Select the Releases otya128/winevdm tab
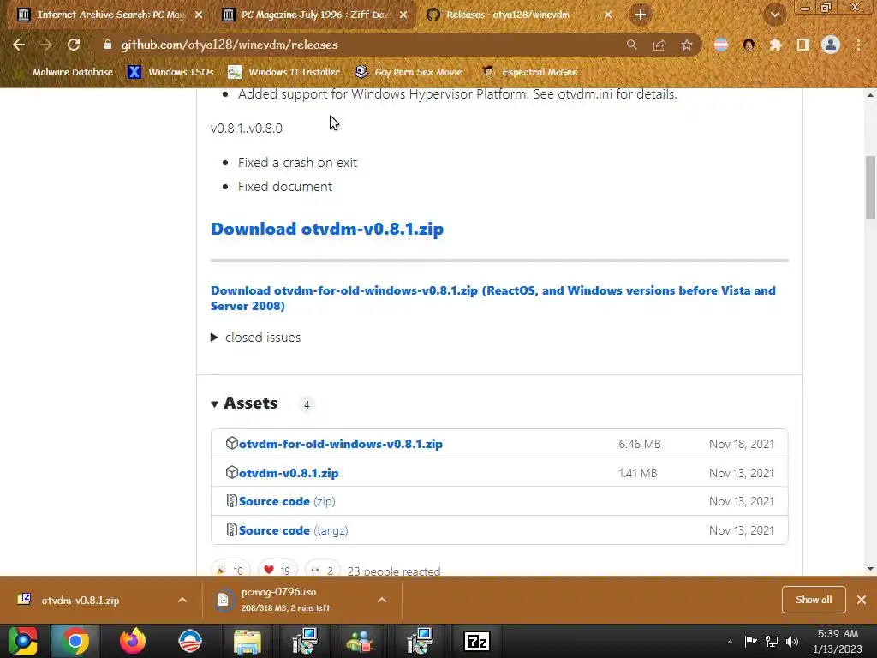This screenshot has width=877, height=658. (508, 15)
